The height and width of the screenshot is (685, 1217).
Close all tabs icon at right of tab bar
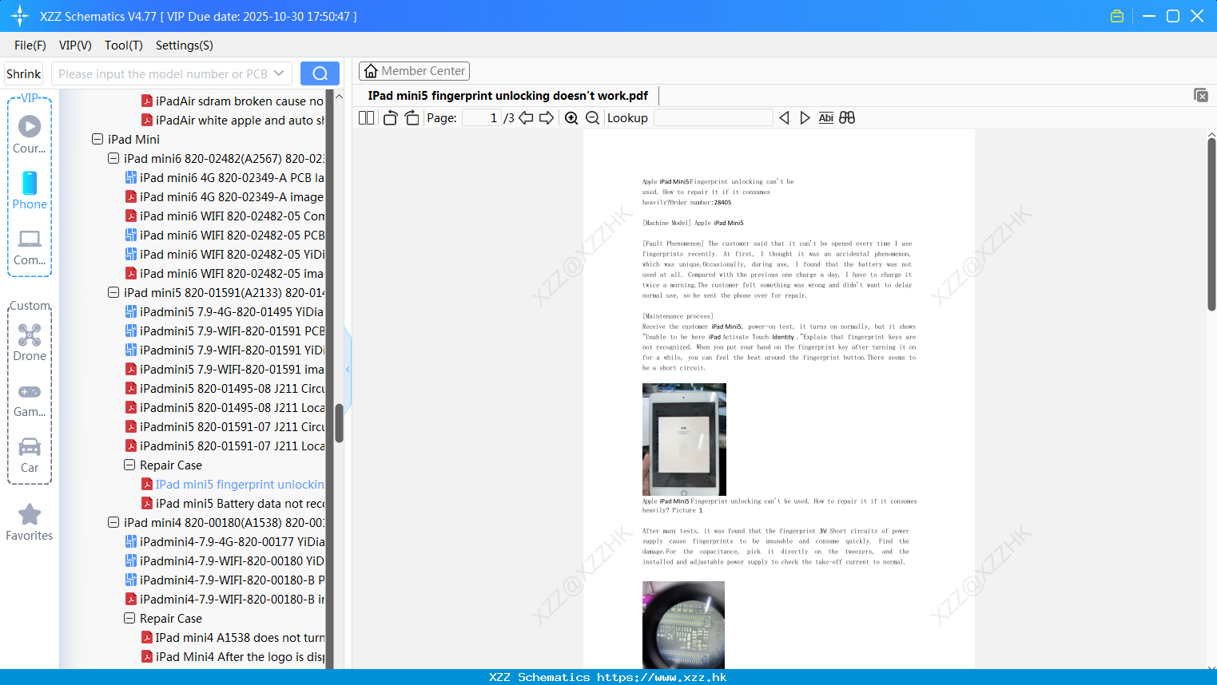tap(1201, 95)
